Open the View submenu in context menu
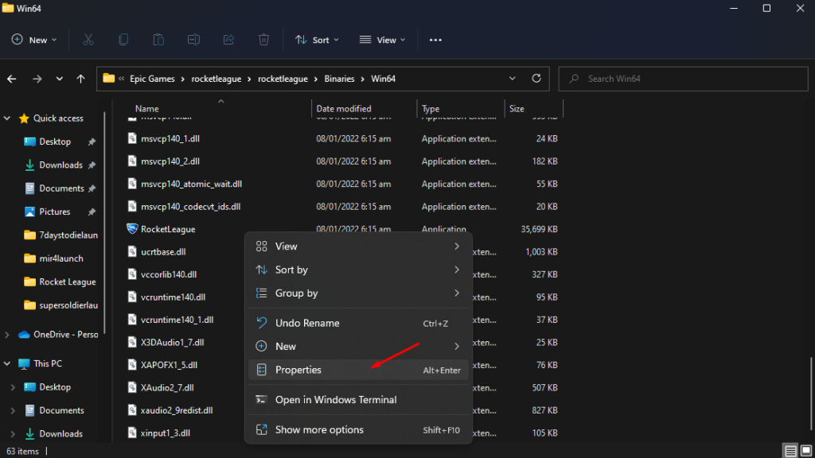This screenshot has height=458, width=815. coord(358,246)
